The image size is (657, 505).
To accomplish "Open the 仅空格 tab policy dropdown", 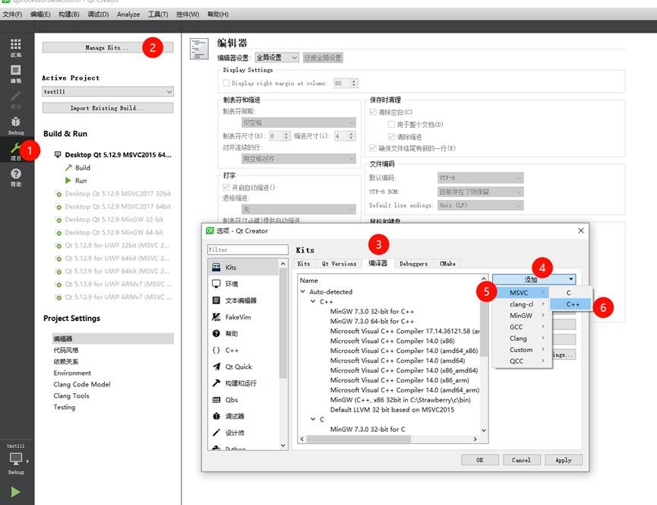I will tap(298, 122).
